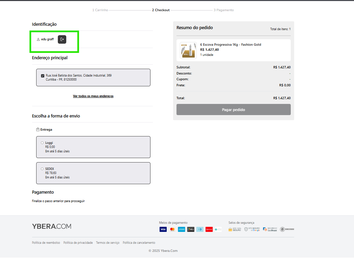
Task: Open Termos de serviço link
Action: (x=108, y=243)
